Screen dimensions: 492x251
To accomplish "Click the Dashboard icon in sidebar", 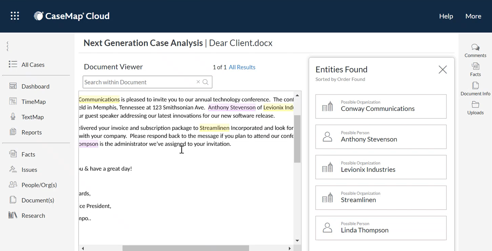I will coord(13,86).
